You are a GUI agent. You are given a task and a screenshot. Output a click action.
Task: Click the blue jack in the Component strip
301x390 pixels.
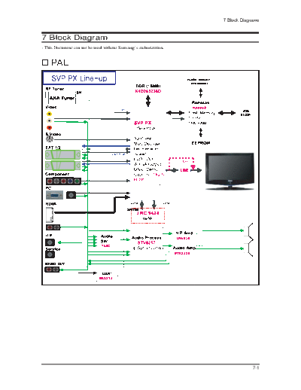71,181
